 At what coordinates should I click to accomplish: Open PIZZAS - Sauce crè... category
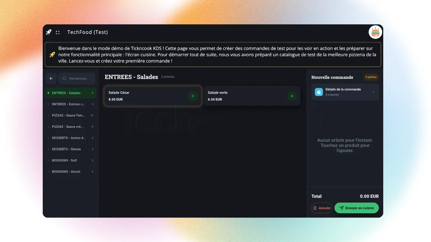[70, 127]
